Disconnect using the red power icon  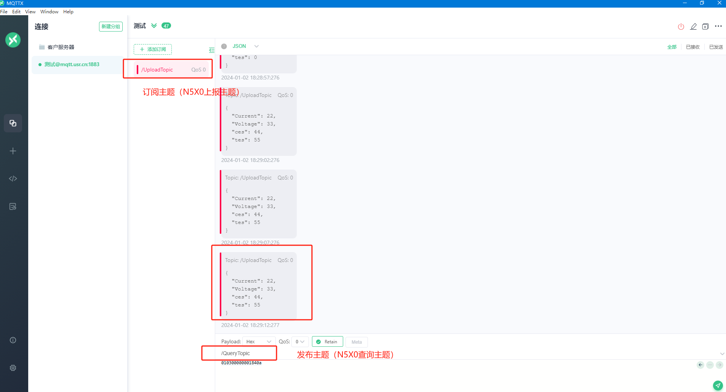[x=681, y=27]
